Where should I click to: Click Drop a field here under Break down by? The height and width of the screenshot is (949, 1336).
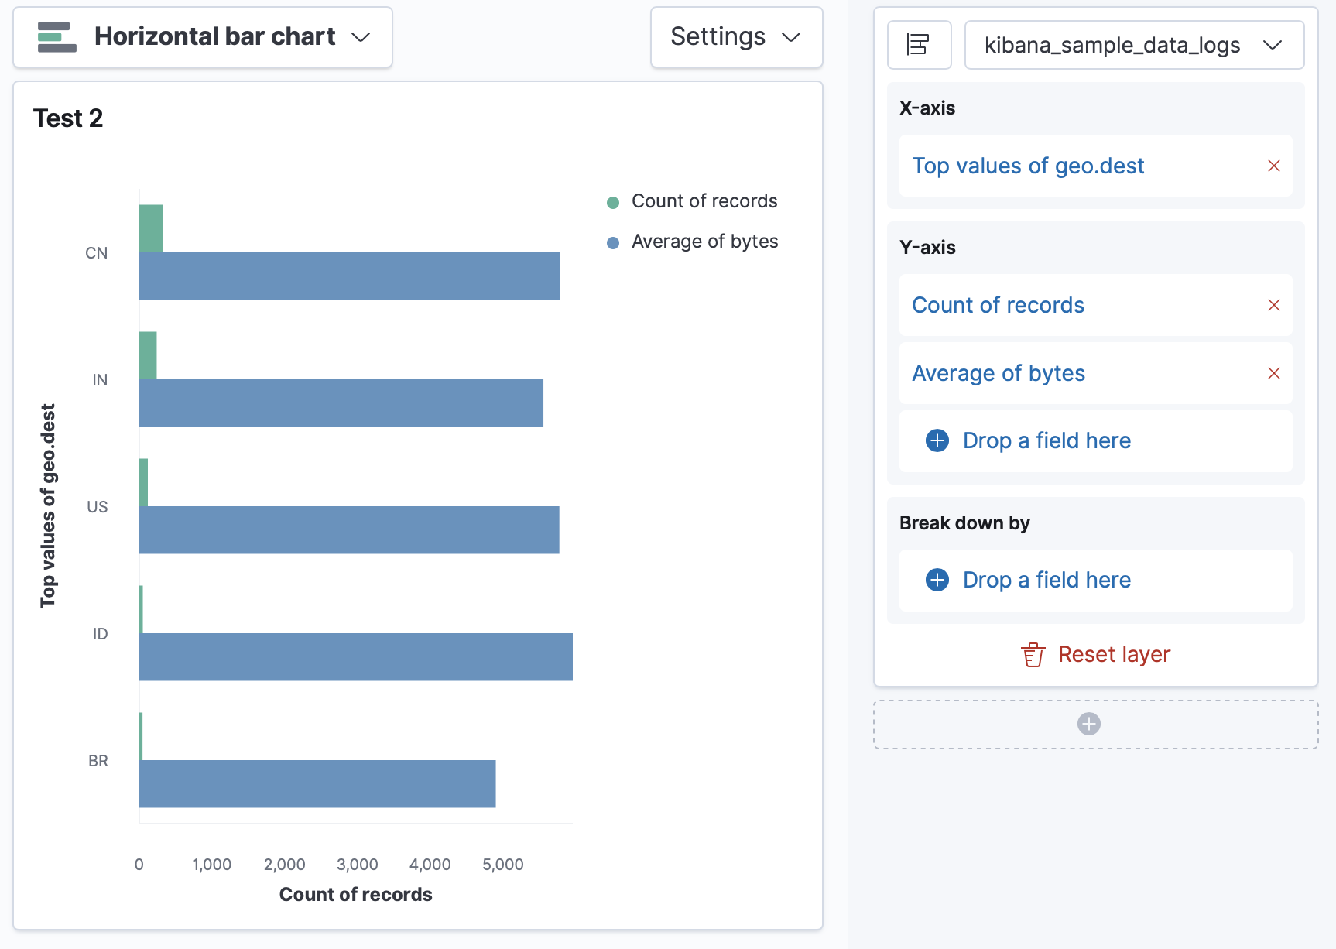point(1095,580)
